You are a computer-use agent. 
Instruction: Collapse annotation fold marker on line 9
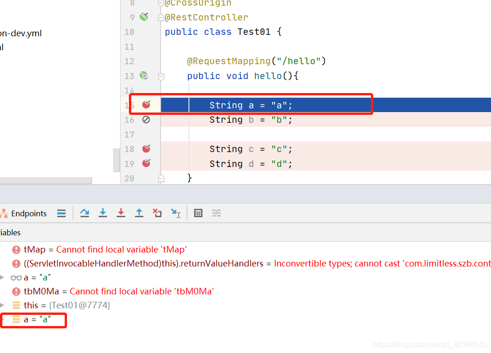(x=161, y=18)
